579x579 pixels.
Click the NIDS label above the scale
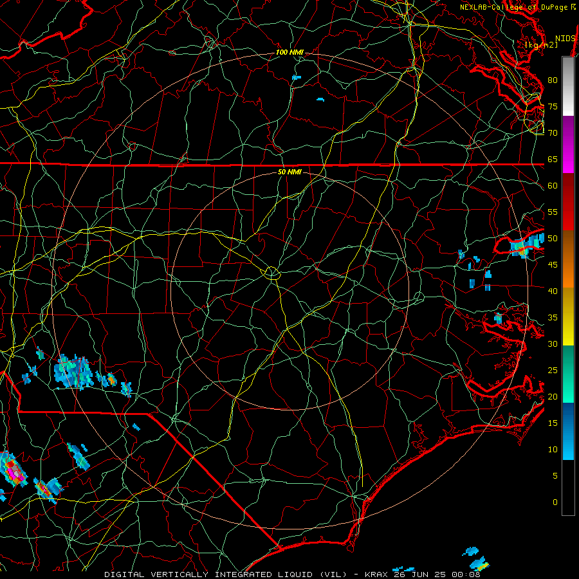[565, 39]
